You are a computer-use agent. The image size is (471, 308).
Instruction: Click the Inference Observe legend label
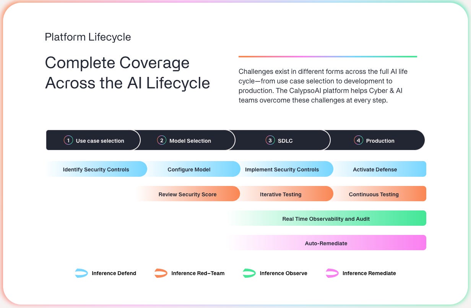tap(283, 273)
